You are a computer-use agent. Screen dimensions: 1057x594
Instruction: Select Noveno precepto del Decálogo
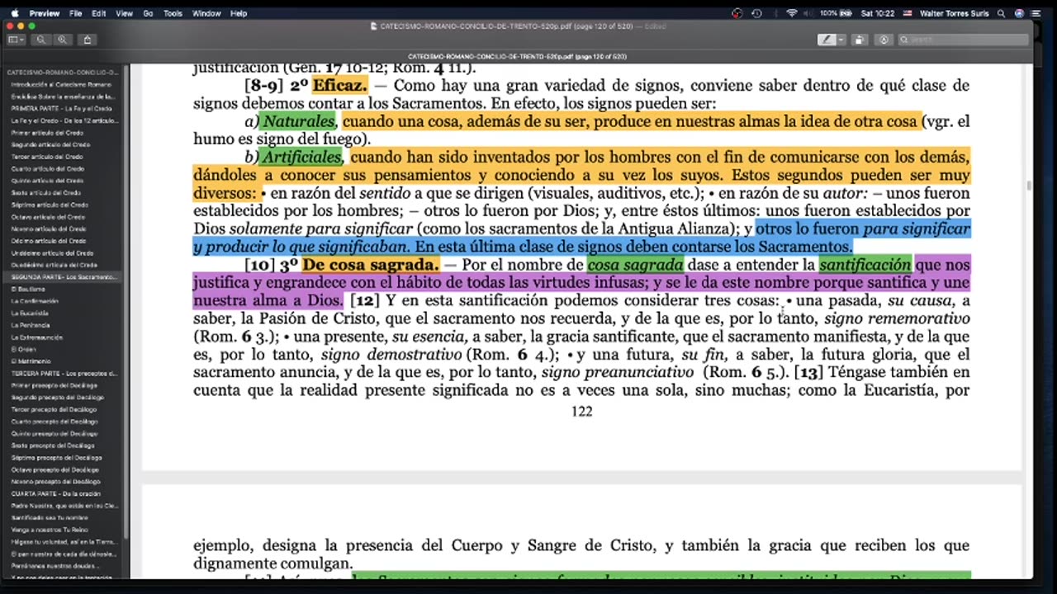tap(55, 481)
